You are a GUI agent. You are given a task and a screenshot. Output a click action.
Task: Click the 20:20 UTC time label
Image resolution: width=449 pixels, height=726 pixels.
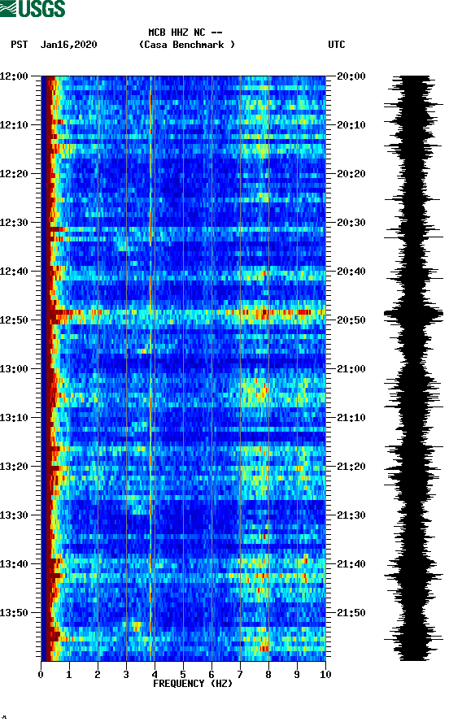point(351,174)
